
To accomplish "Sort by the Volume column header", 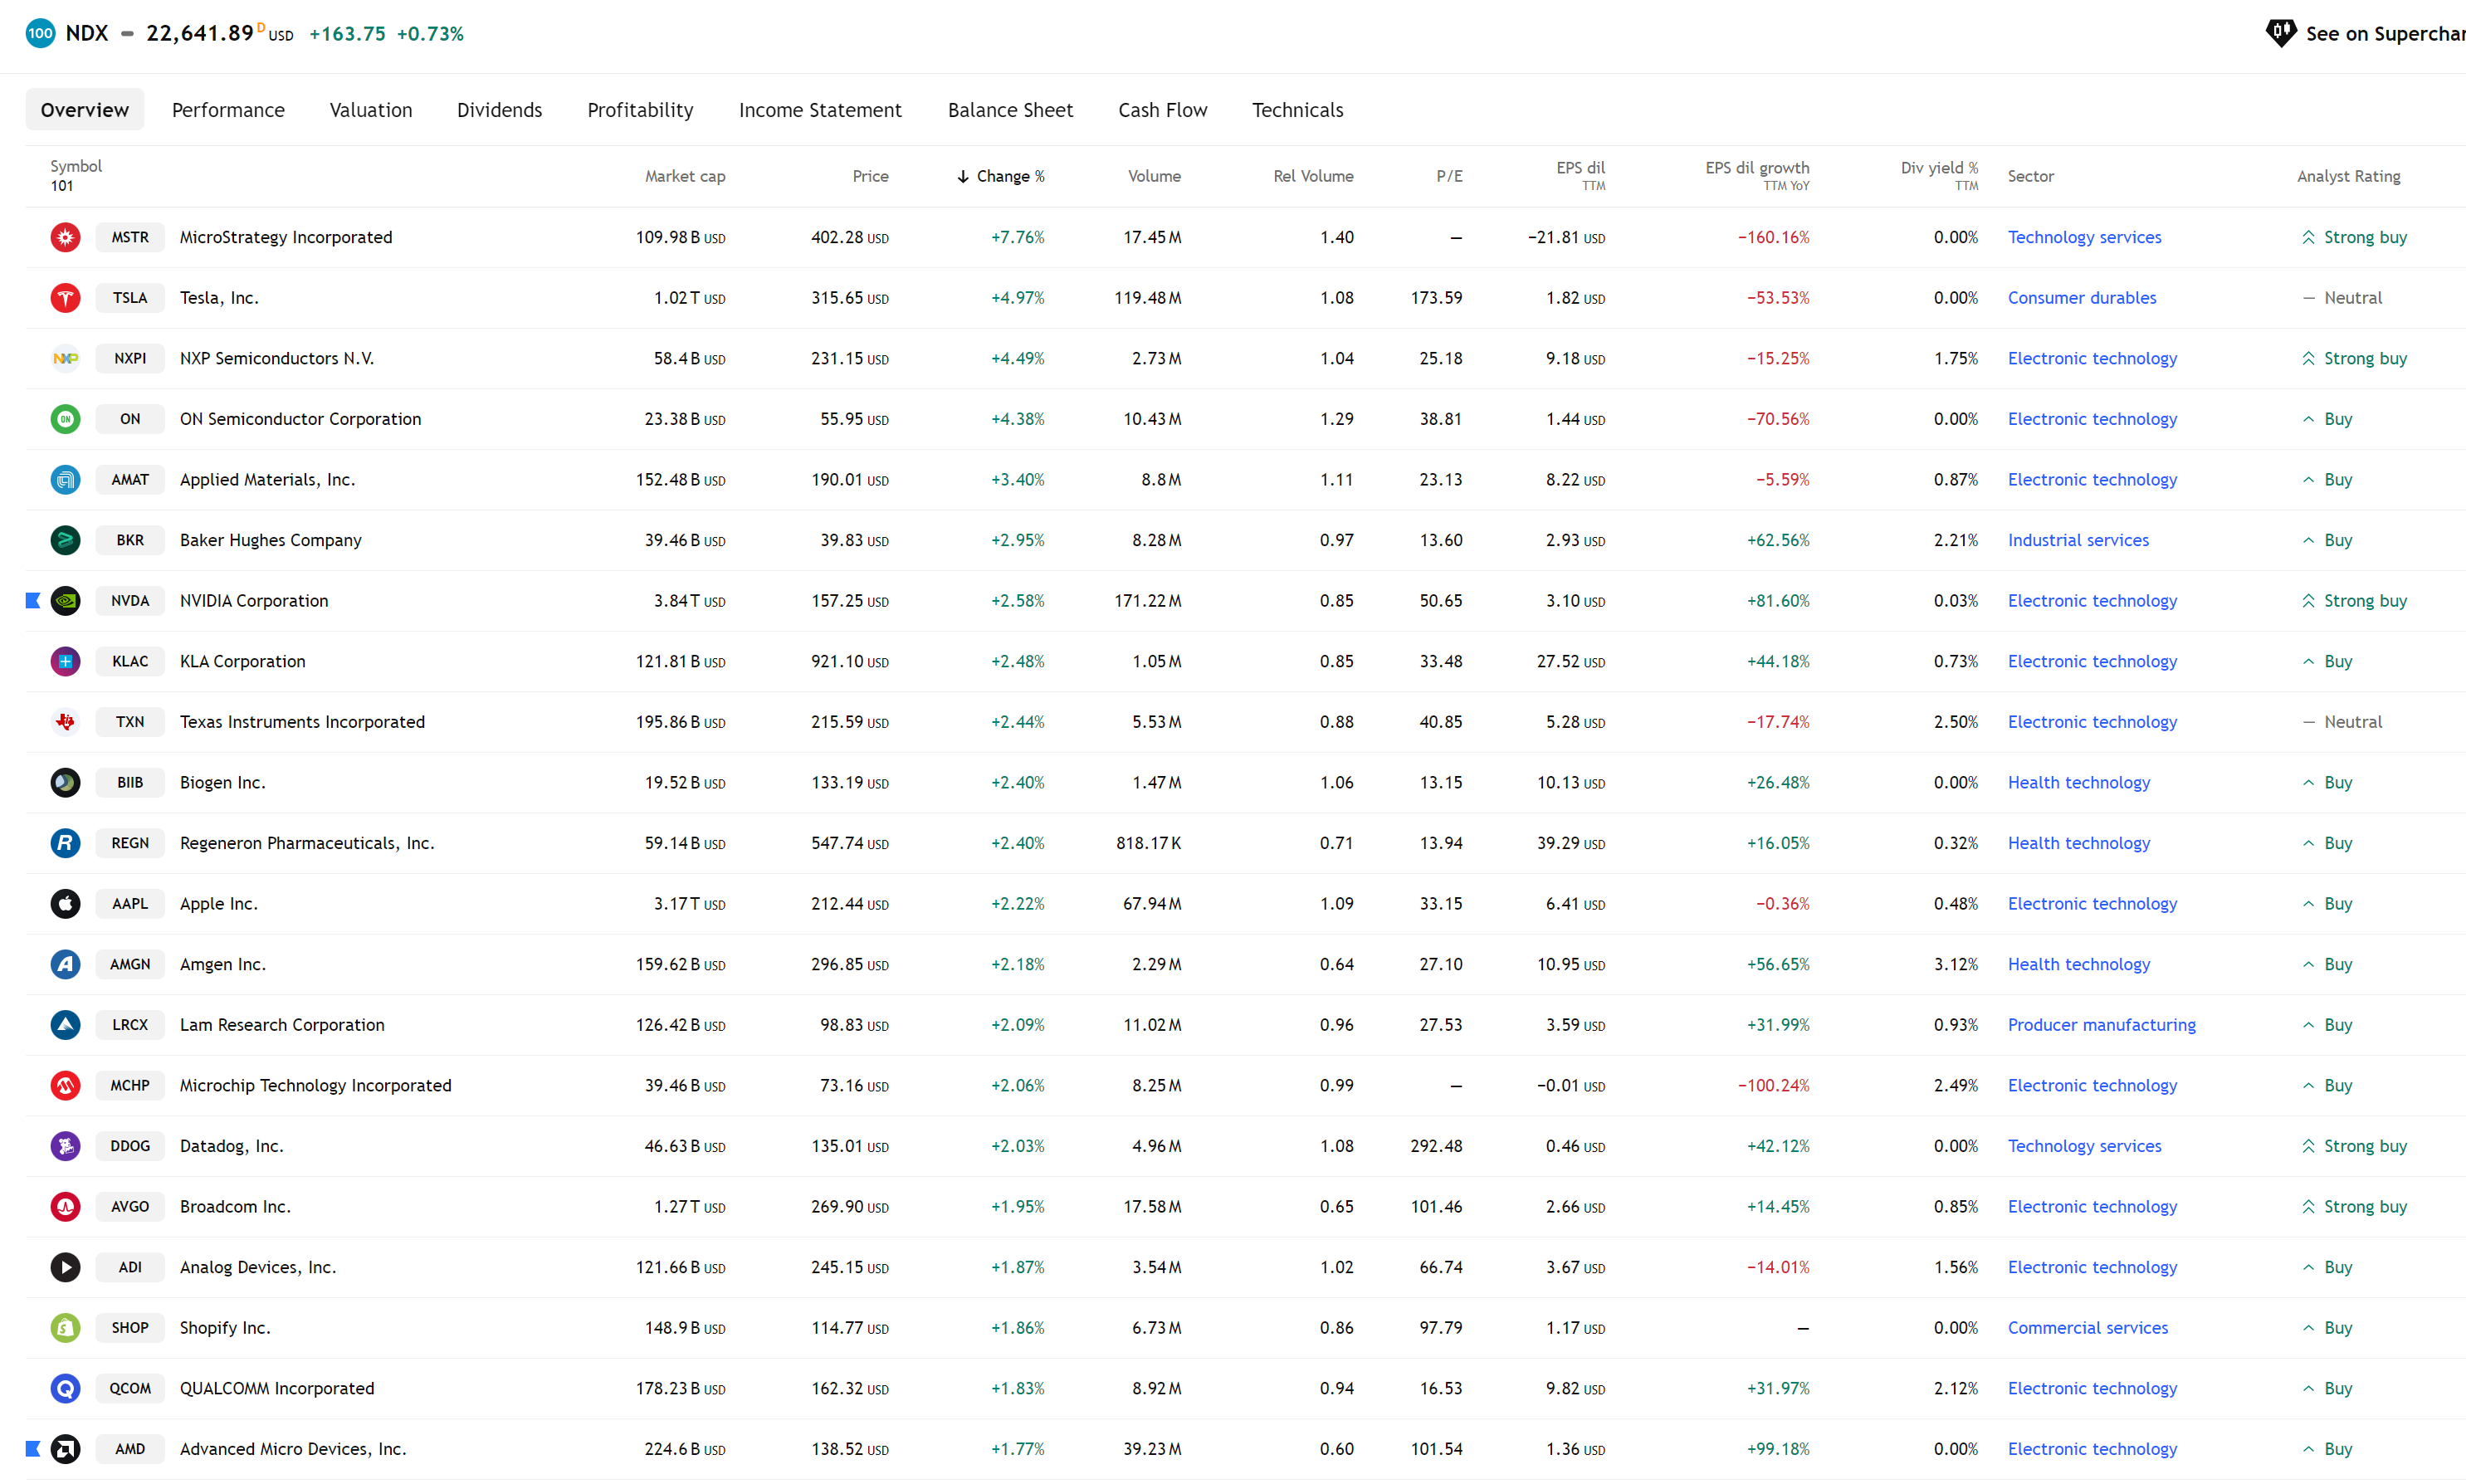I will [x=1154, y=176].
